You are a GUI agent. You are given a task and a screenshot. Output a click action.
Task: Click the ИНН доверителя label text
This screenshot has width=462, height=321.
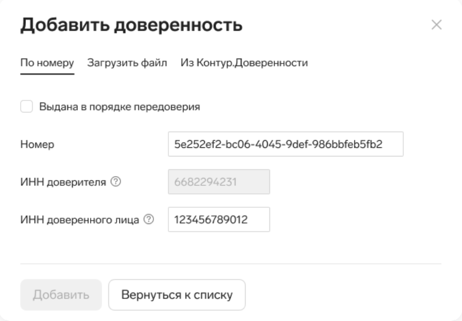[x=63, y=182]
